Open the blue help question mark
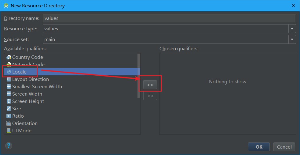This screenshot has width=300, height=155. (x=9, y=146)
